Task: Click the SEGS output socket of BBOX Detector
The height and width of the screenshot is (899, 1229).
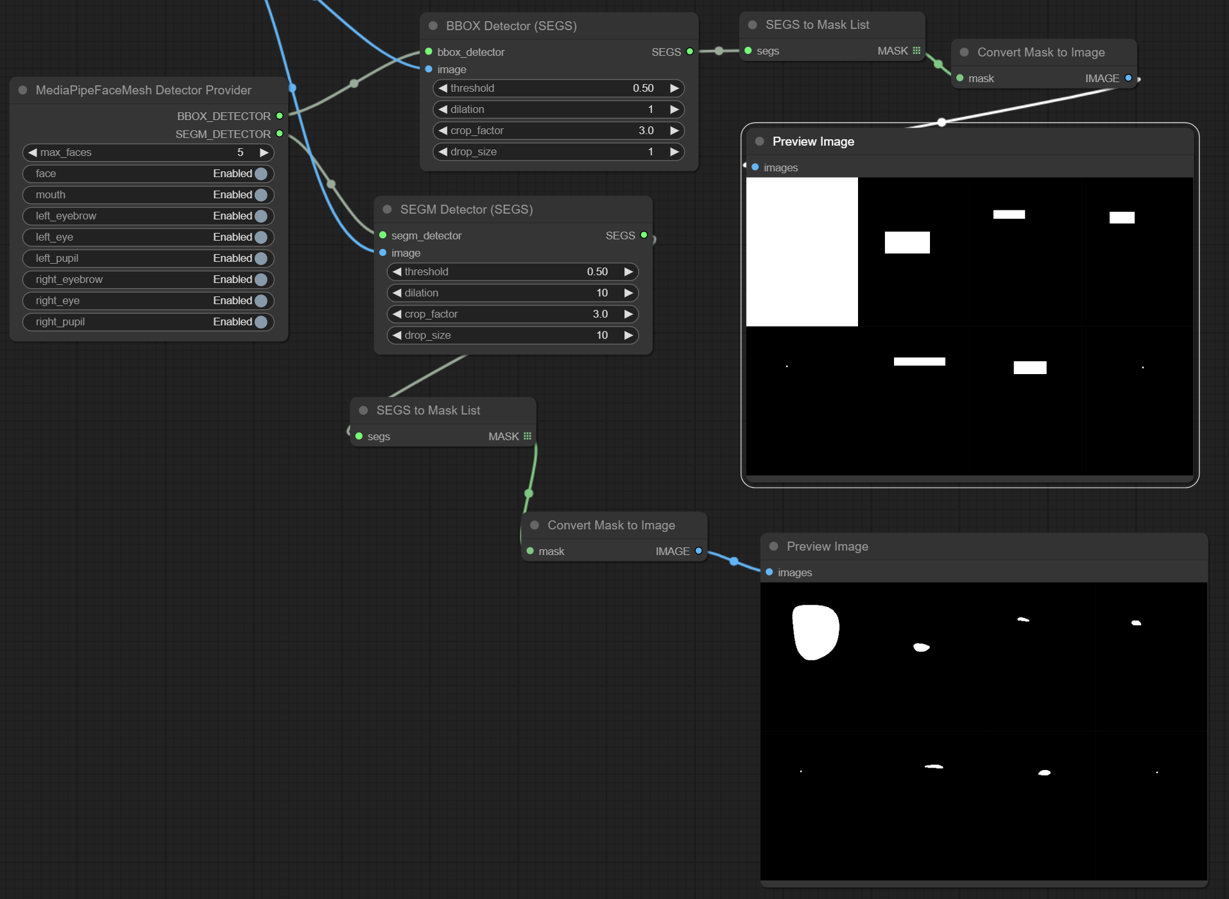Action: pos(689,52)
